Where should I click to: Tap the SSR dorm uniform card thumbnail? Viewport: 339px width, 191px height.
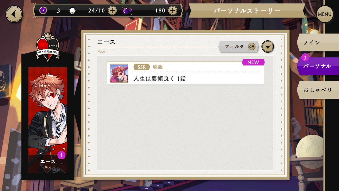(119, 73)
